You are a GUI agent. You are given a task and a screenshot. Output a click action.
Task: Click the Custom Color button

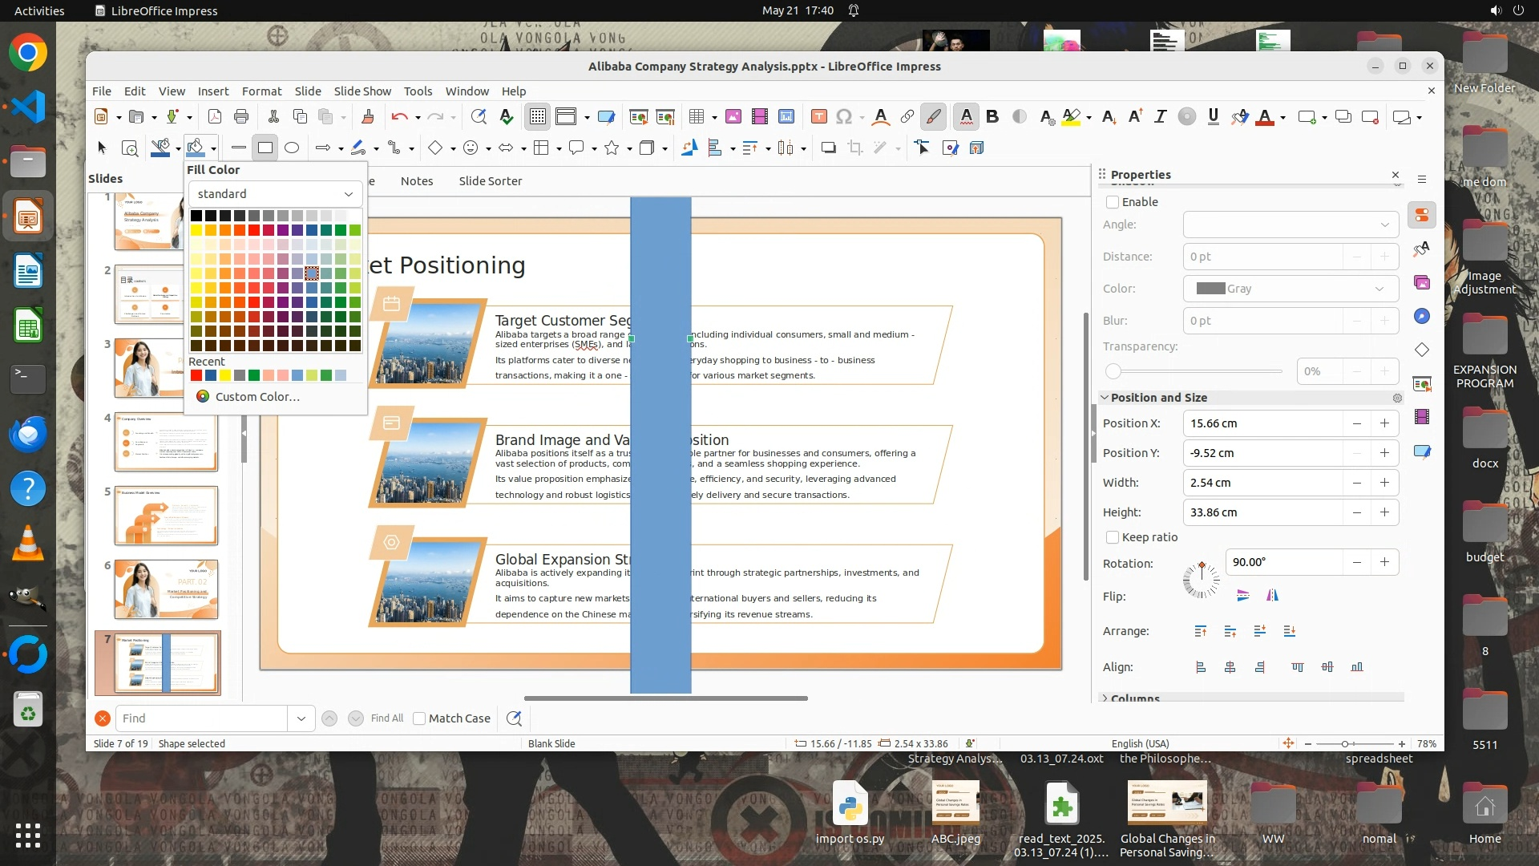(x=256, y=397)
